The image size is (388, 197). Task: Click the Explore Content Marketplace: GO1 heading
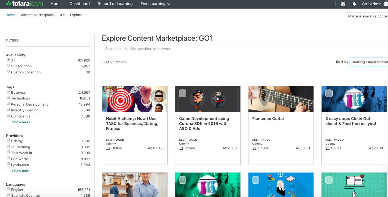(x=157, y=38)
